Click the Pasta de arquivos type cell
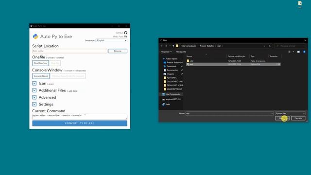Viewport: 311px width, 175px height. [x=258, y=61]
